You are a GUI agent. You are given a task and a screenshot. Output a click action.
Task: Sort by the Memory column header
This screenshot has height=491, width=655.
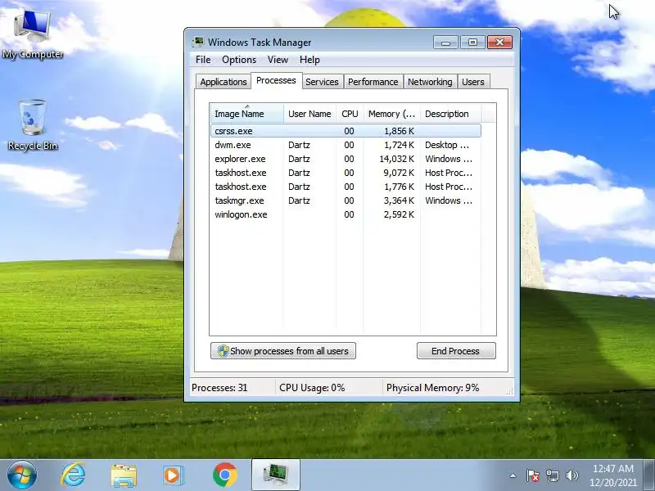pos(391,114)
